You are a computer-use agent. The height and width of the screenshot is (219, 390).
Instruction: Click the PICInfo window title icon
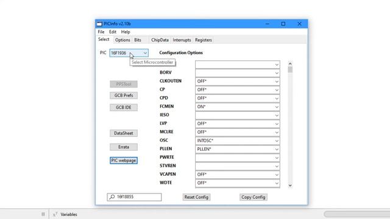point(99,24)
